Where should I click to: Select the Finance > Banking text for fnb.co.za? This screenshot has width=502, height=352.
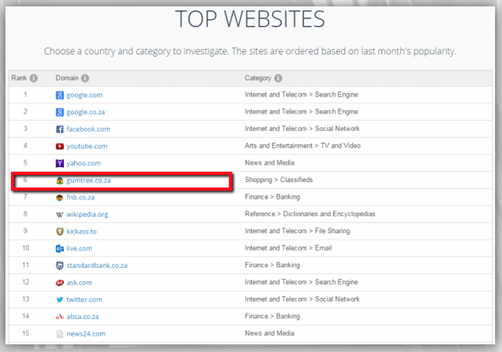coord(272,197)
